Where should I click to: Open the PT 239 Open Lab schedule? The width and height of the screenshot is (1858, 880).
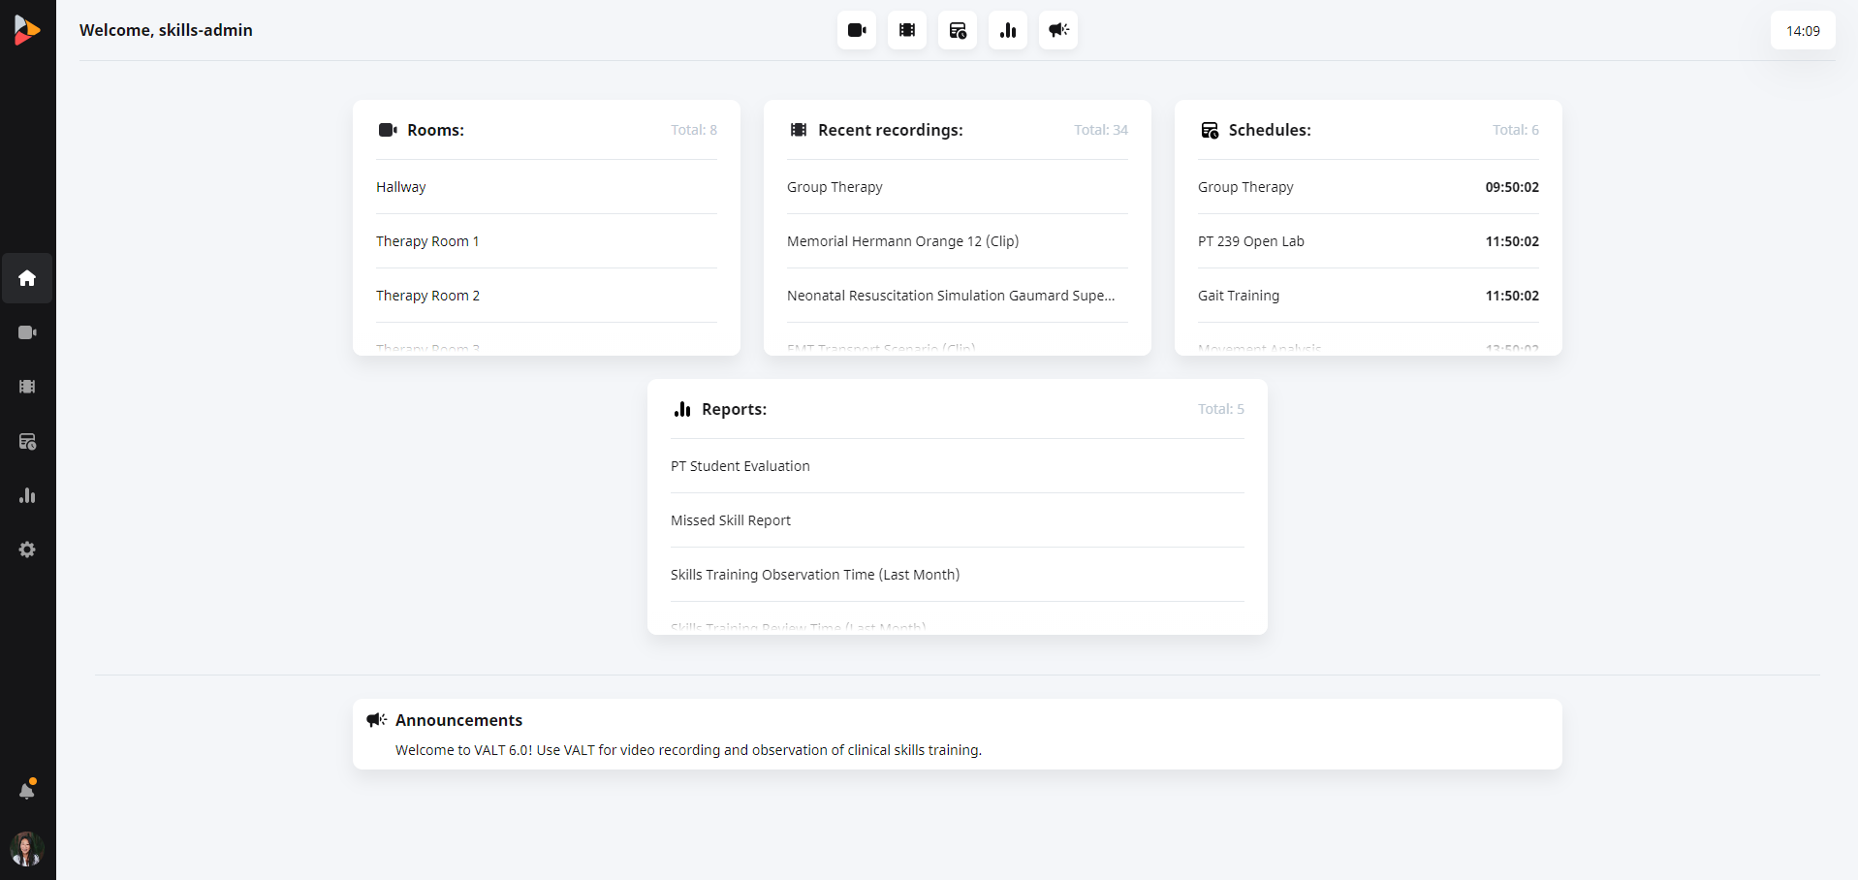click(x=1251, y=241)
